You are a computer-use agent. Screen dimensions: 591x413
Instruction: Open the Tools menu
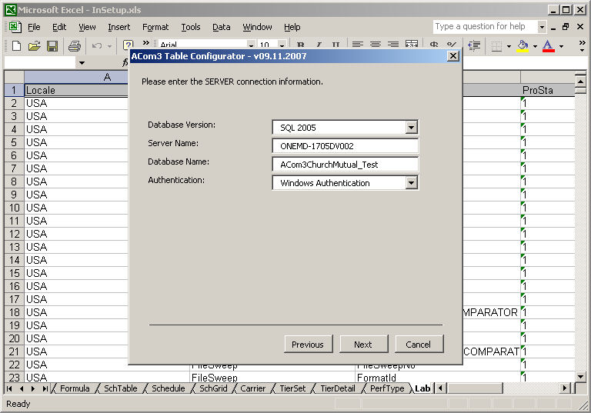click(x=191, y=27)
